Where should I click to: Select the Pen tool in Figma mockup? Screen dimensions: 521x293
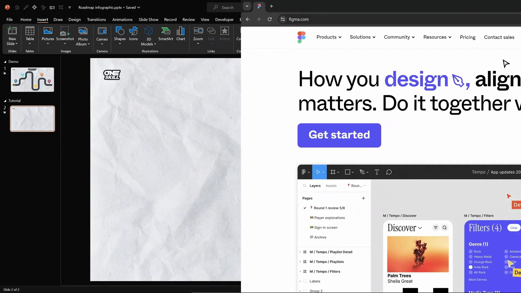364,172
